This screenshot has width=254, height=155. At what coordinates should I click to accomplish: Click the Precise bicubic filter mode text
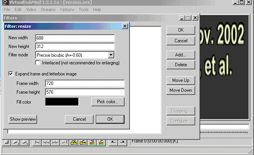pos(59,55)
